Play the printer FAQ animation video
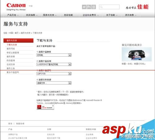The height and width of the screenshot is (140, 155). coord(136,54)
